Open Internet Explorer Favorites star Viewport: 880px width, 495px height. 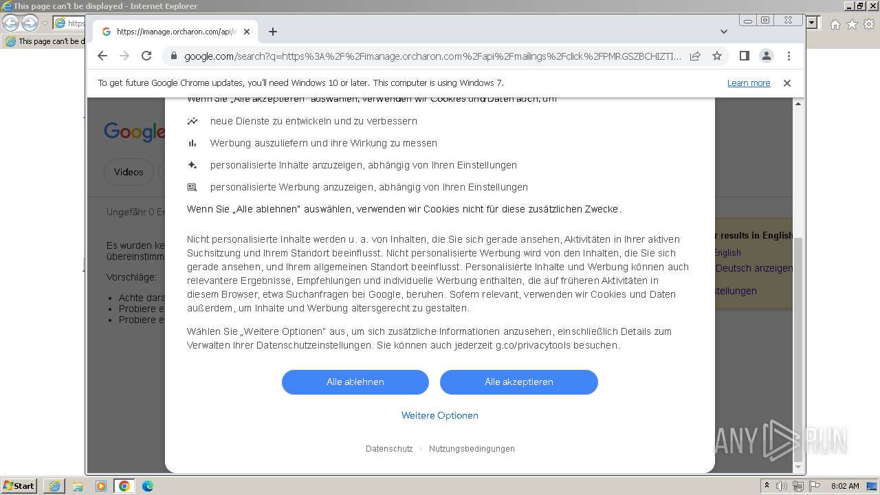(x=852, y=24)
